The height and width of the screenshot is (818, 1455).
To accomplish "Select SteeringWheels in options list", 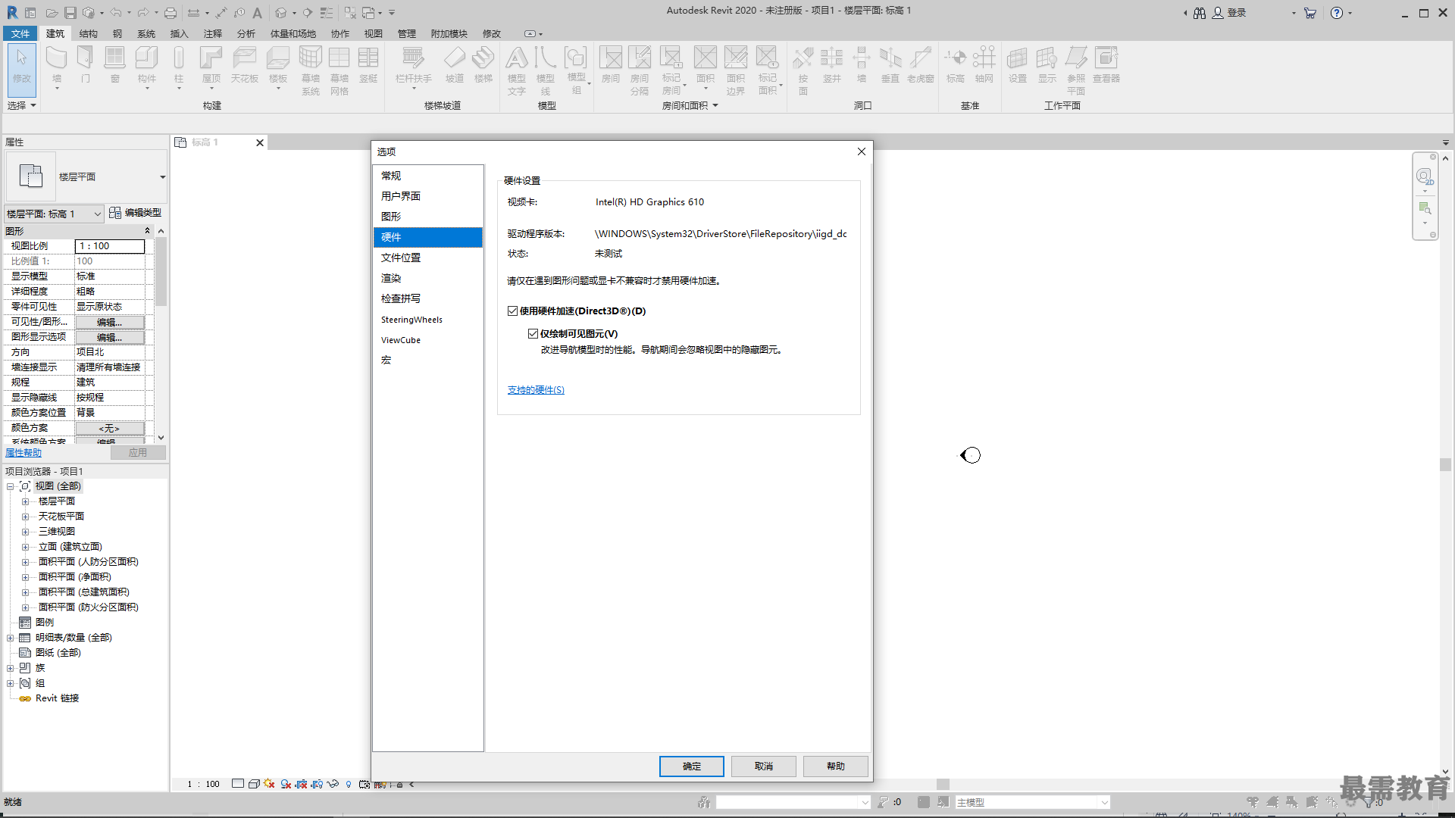I will click(427, 320).
